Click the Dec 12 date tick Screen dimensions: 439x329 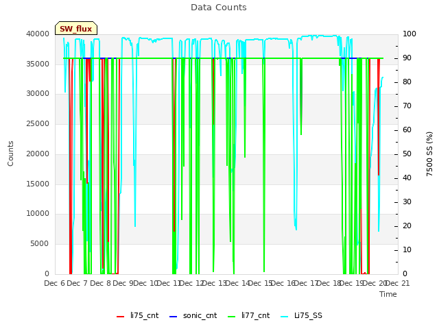click(191, 283)
